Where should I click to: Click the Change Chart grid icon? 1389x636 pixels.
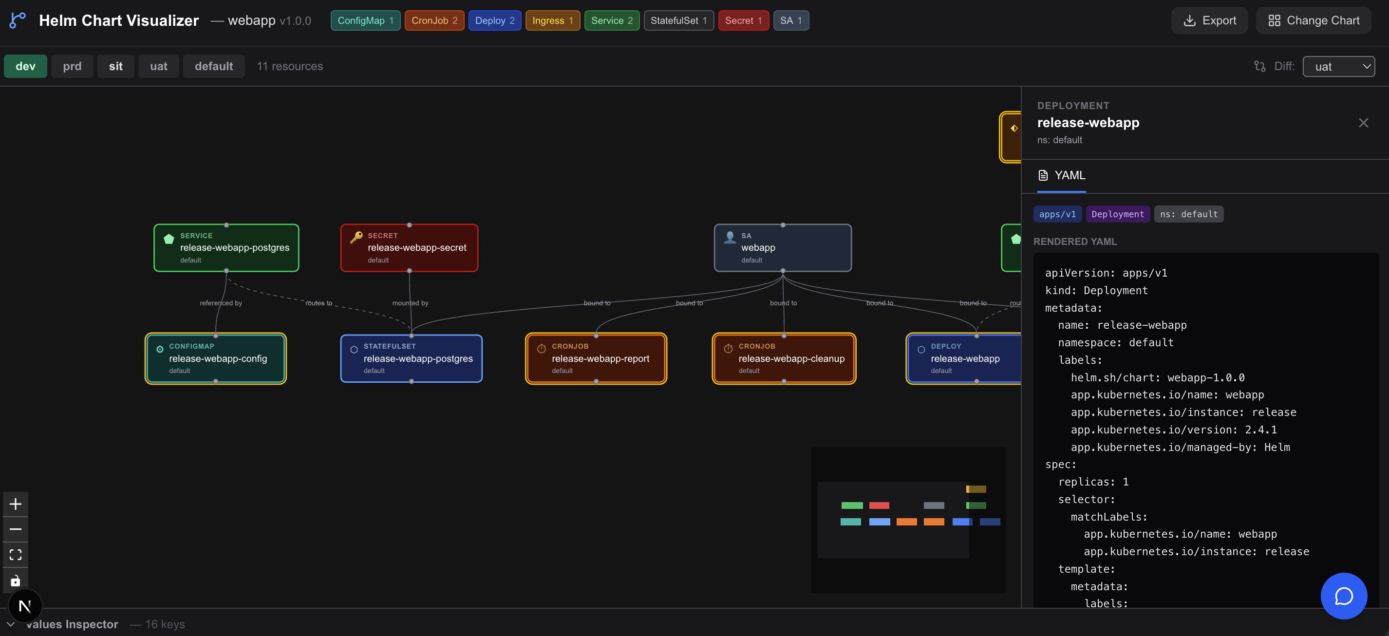point(1274,20)
